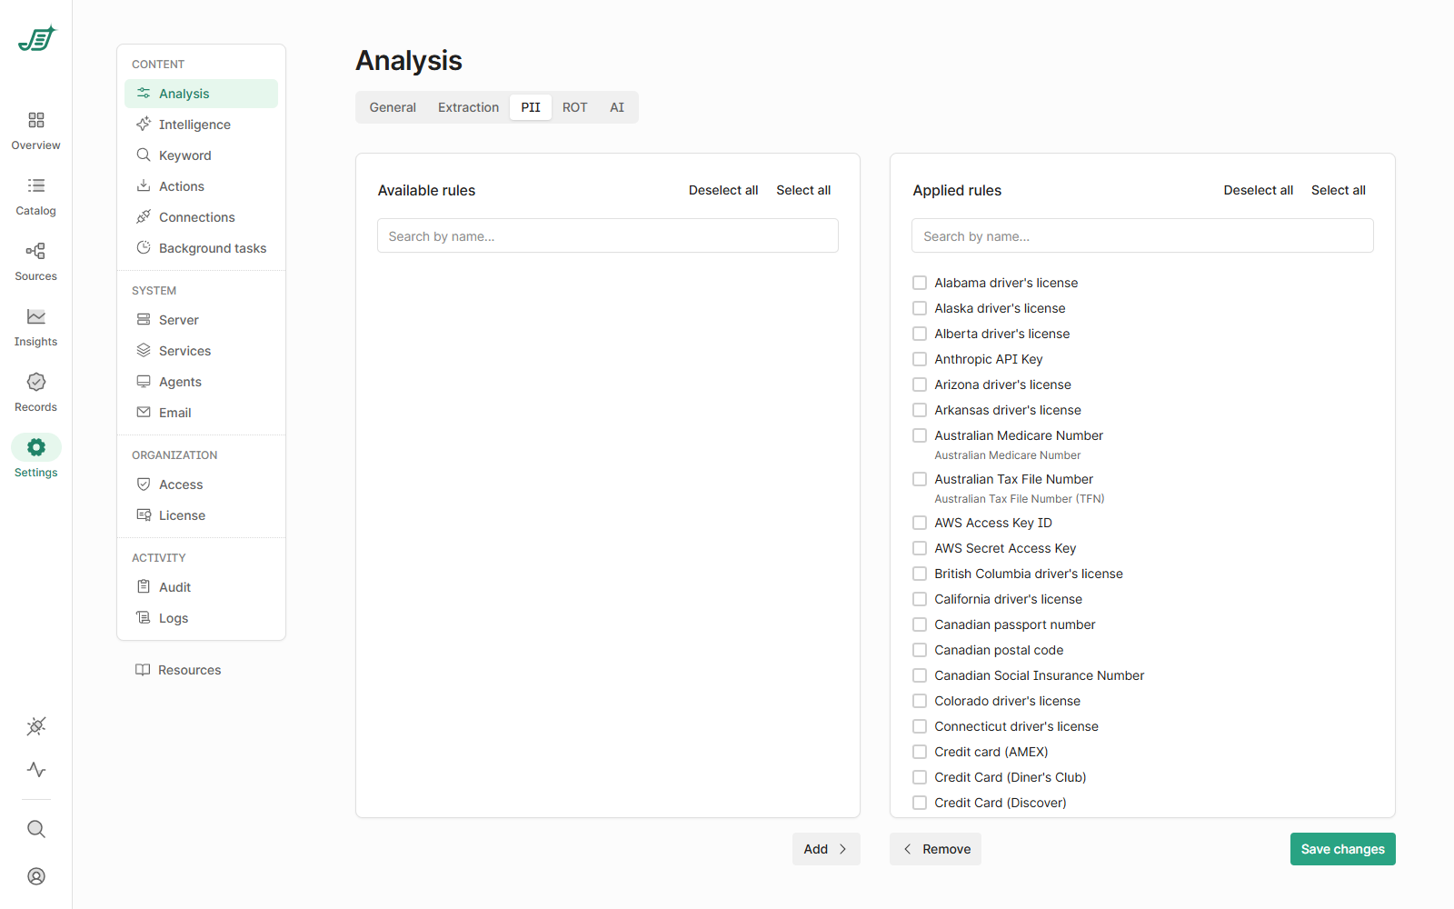Viewport: 1454px width, 909px height.
Task: Click the Save changes button
Action: (1342, 849)
